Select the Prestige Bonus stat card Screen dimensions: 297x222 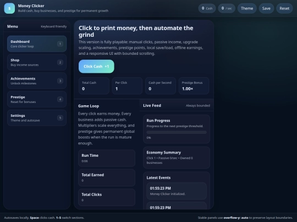pos(194,86)
